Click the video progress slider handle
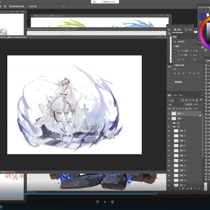Screen dimensions: 210x210 click(155, 194)
